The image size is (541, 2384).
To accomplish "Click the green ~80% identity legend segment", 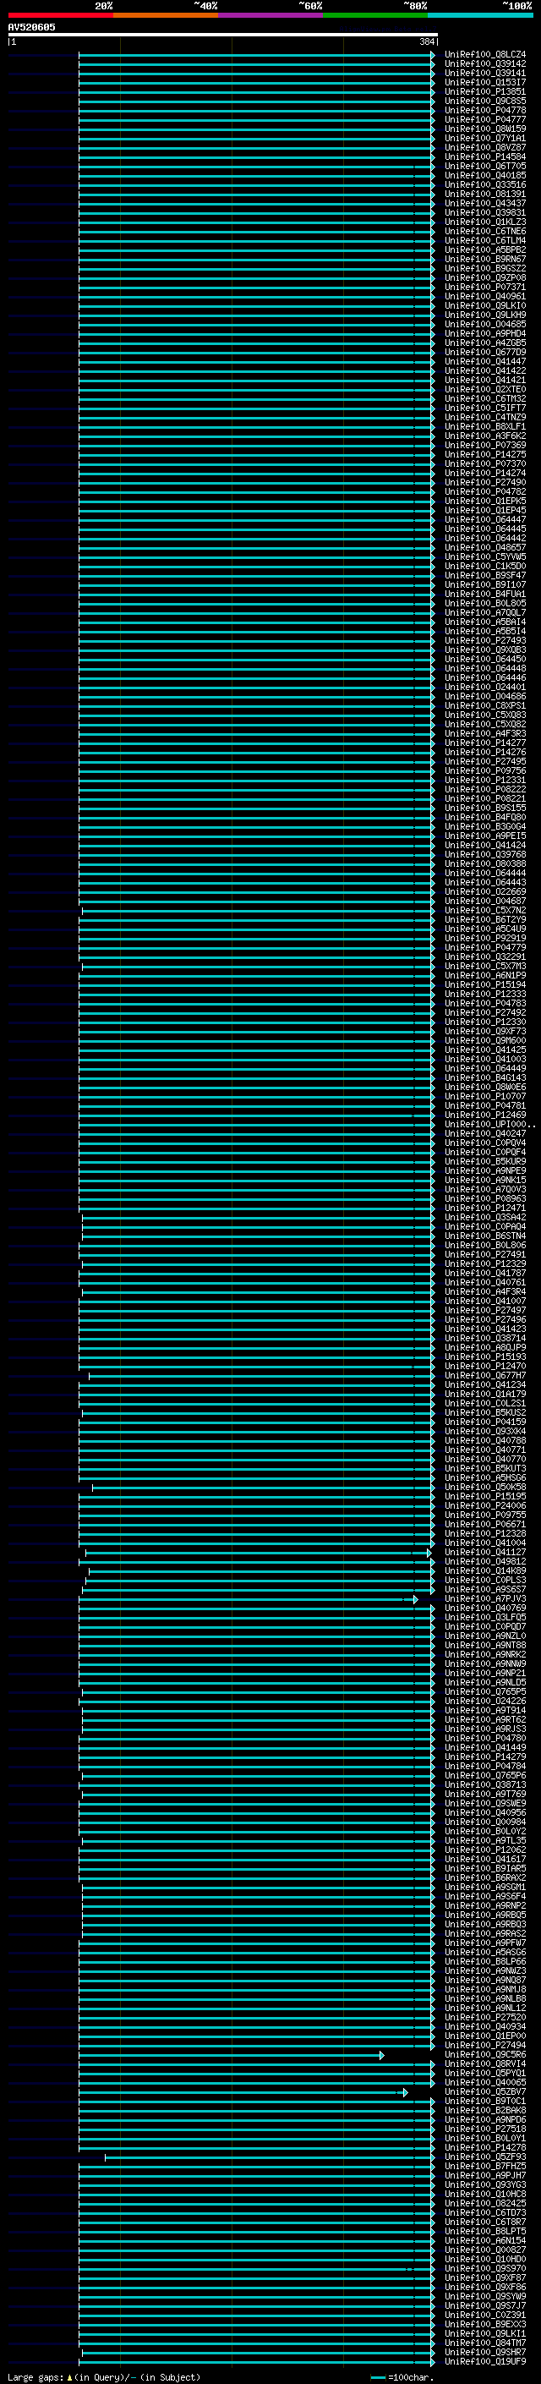I will pos(374,15).
